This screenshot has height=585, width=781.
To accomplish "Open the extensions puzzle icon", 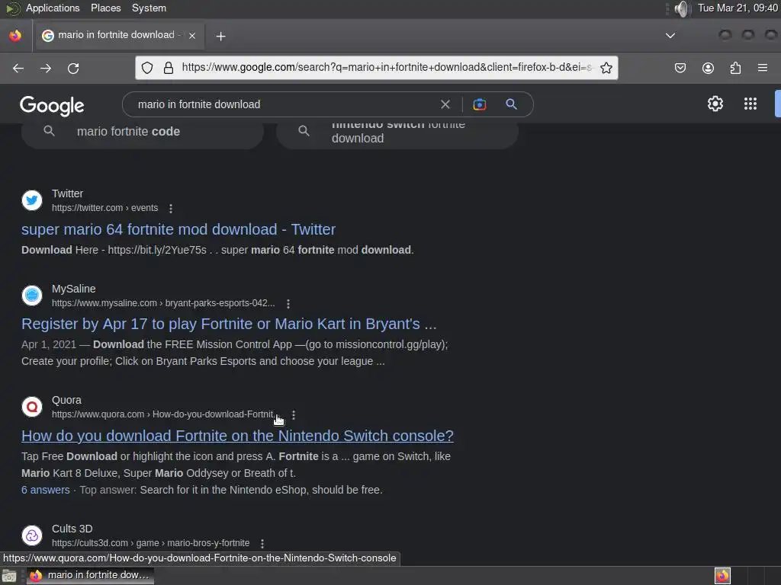I will pyautogui.click(x=735, y=68).
